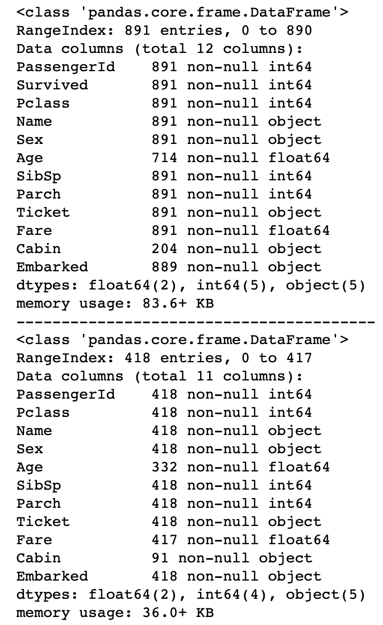Click the 'RangeIndex: 891 entries' line
383x625 pixels.
click(164, 31)
